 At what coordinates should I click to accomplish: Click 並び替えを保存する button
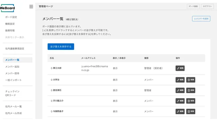click(x=61, y=47)
